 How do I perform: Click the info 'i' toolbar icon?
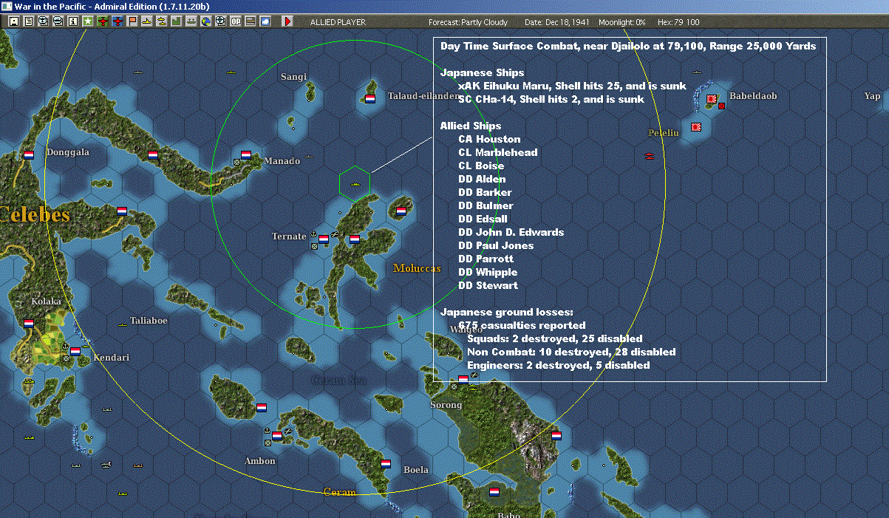click(73, 21)
